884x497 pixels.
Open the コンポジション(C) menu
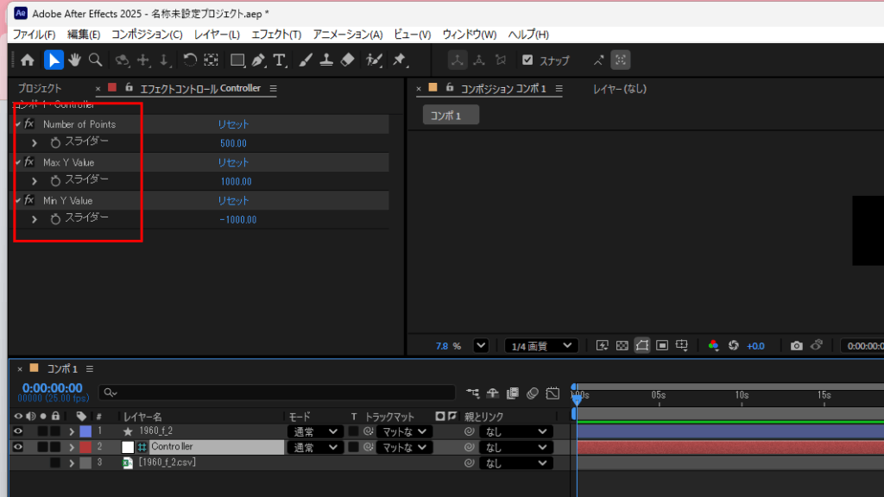pos(147,35)
